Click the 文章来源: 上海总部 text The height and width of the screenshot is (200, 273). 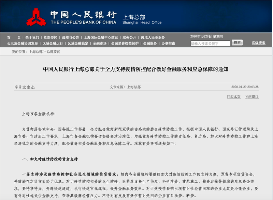[x=125, y=87]
